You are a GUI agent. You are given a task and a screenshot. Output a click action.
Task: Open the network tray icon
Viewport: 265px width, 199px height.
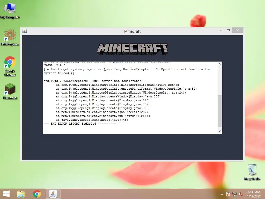click(x=234, y=194)
